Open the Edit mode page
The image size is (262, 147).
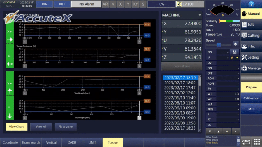[251, 25]
